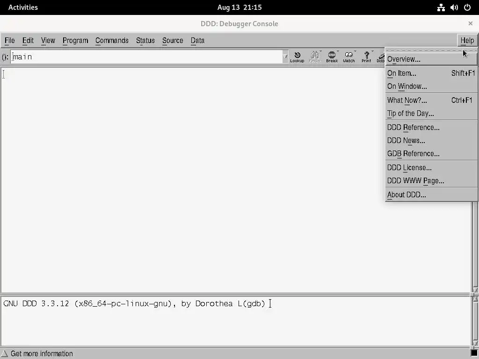Open the Status menu

(x=145, y=40)
